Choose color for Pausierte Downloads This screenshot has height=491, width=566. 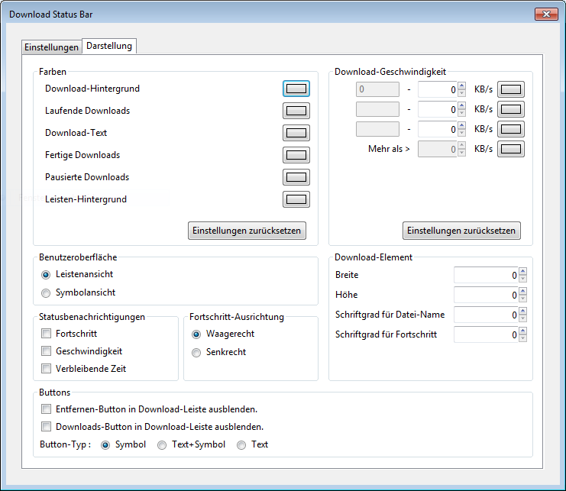pos(296,177)
